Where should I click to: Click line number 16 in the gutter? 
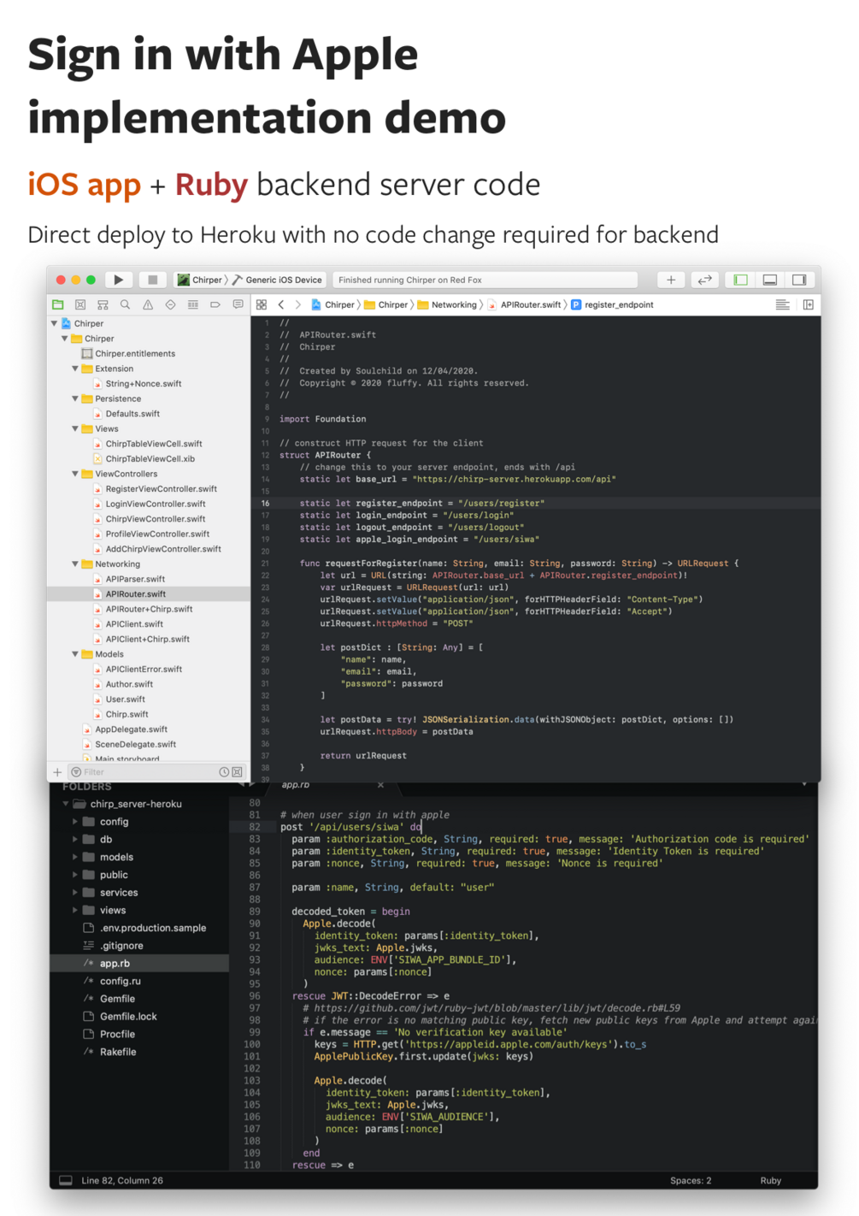point(265,503)
